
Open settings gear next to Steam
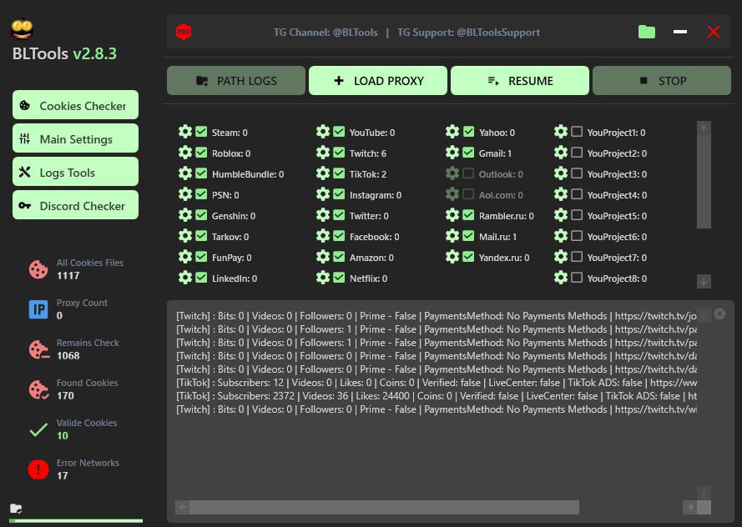click(x=184, y=132)
